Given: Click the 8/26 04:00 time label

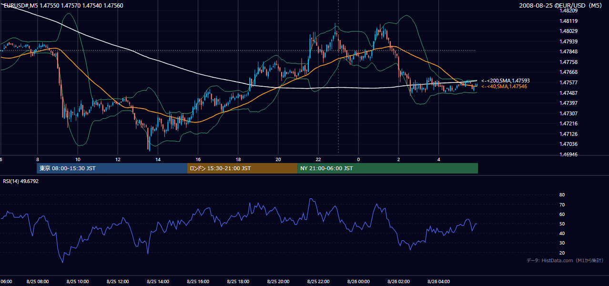Looking at the screenshot, I should tap(439, 282).
